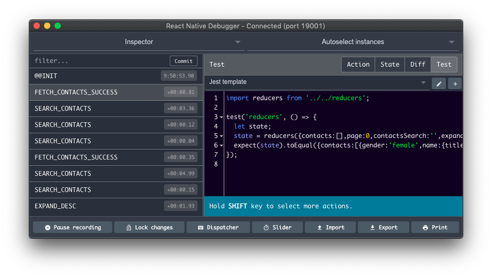Open the Autoselect instances dropdown

click(x=353, y=42)
